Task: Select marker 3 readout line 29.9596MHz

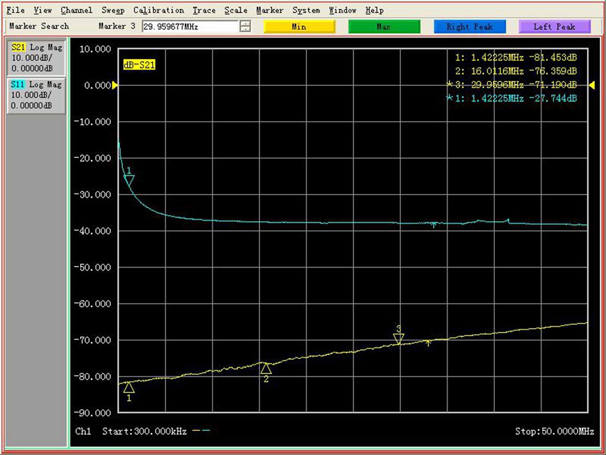Action: point(511,85)
